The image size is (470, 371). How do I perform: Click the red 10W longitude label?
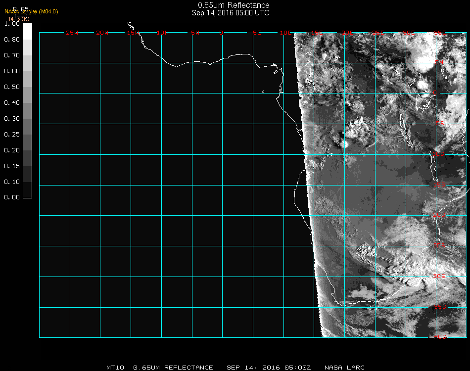pos(163,33)
